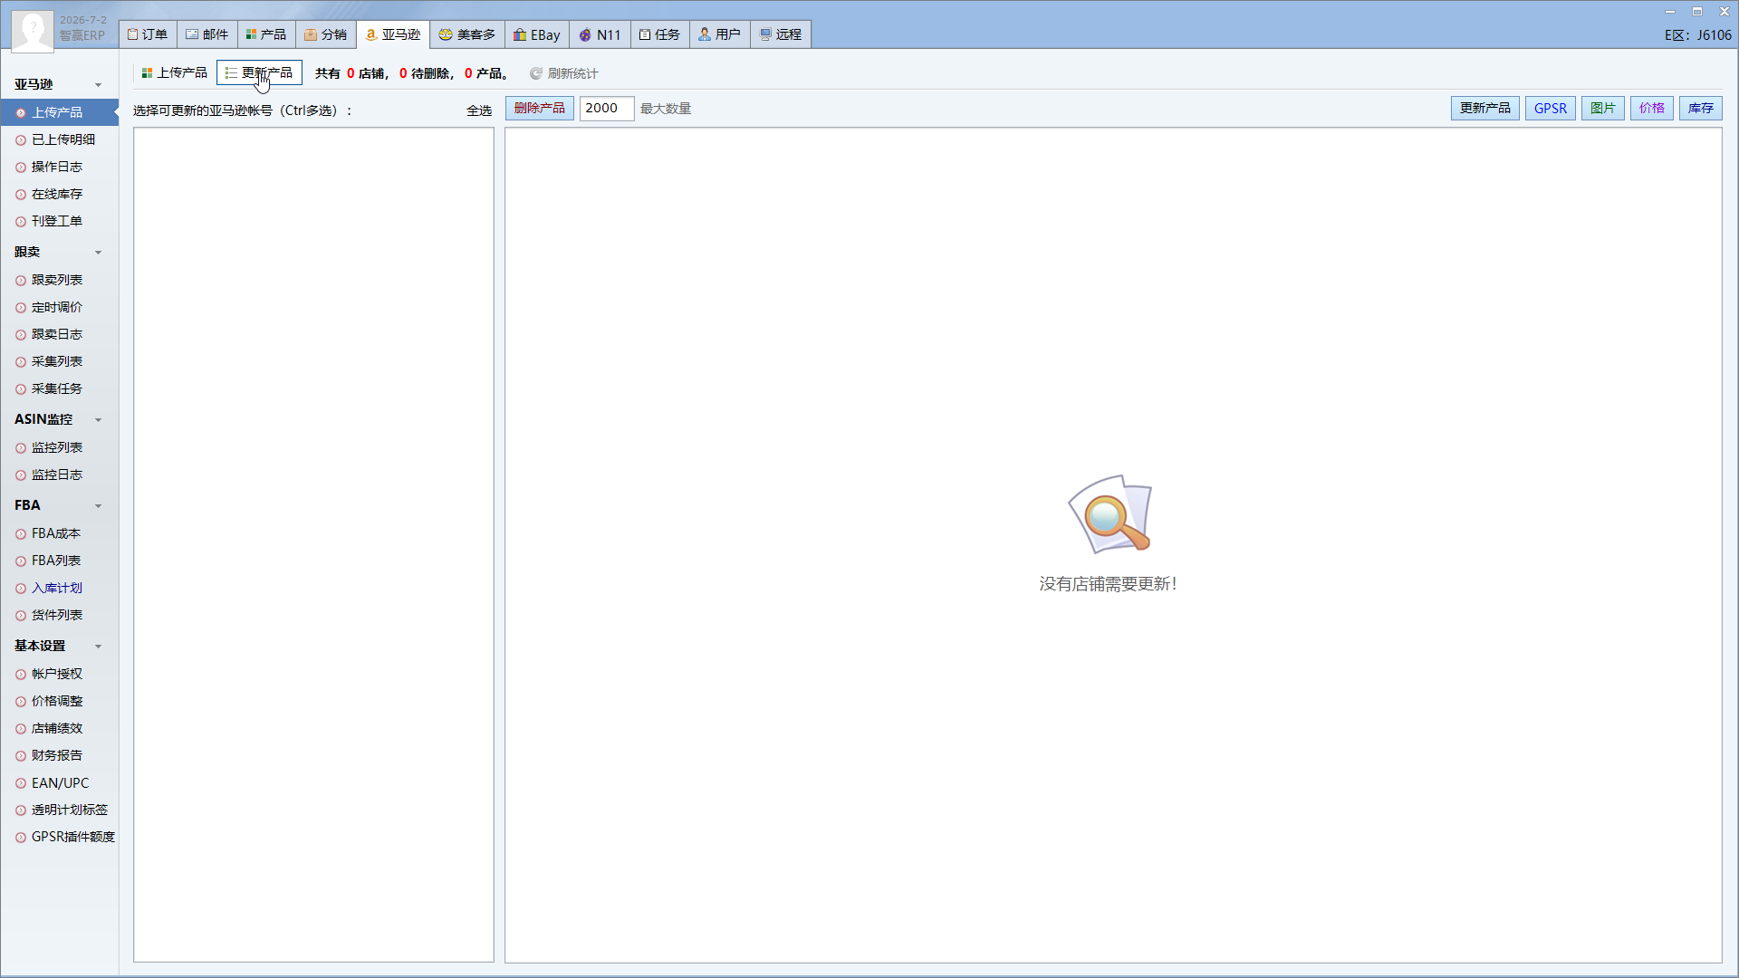Screen dimensions: 1739x978
Task: Click the user avatar at the top left
Action: (33, 30)
